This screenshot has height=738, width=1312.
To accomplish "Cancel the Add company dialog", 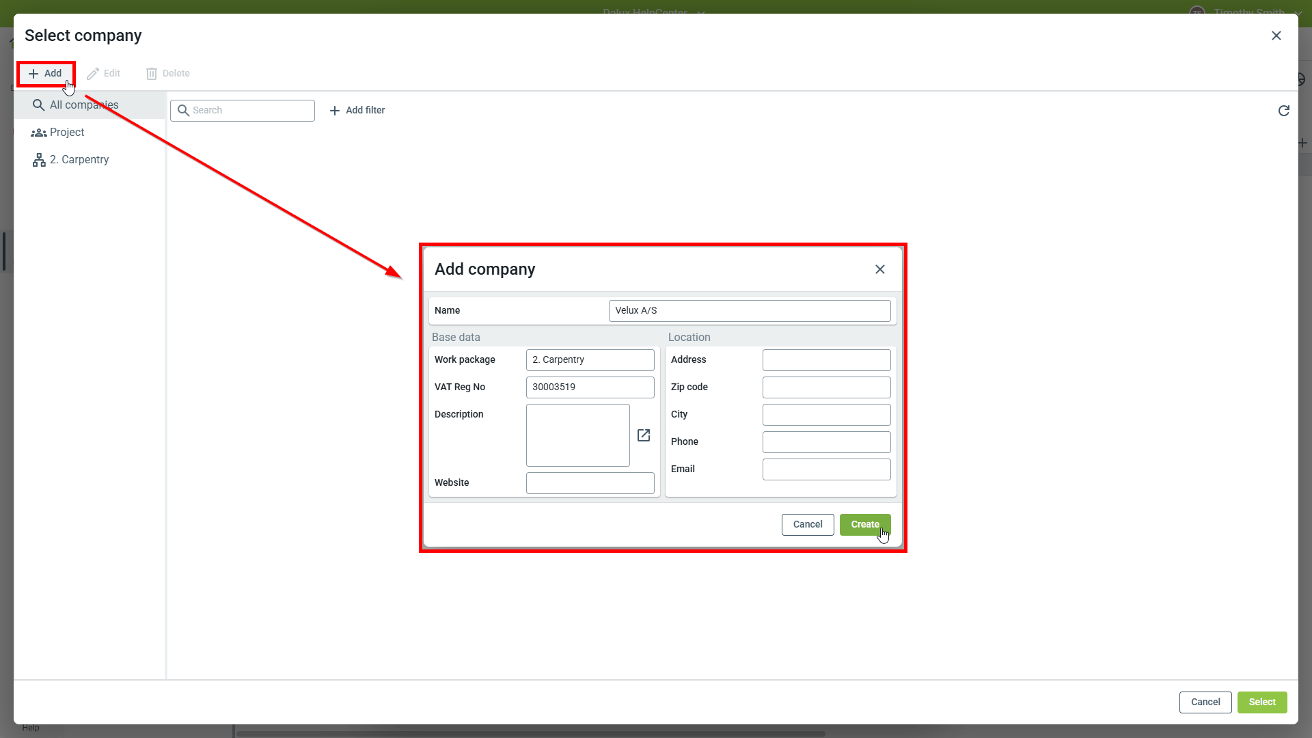I will (807, 524).
